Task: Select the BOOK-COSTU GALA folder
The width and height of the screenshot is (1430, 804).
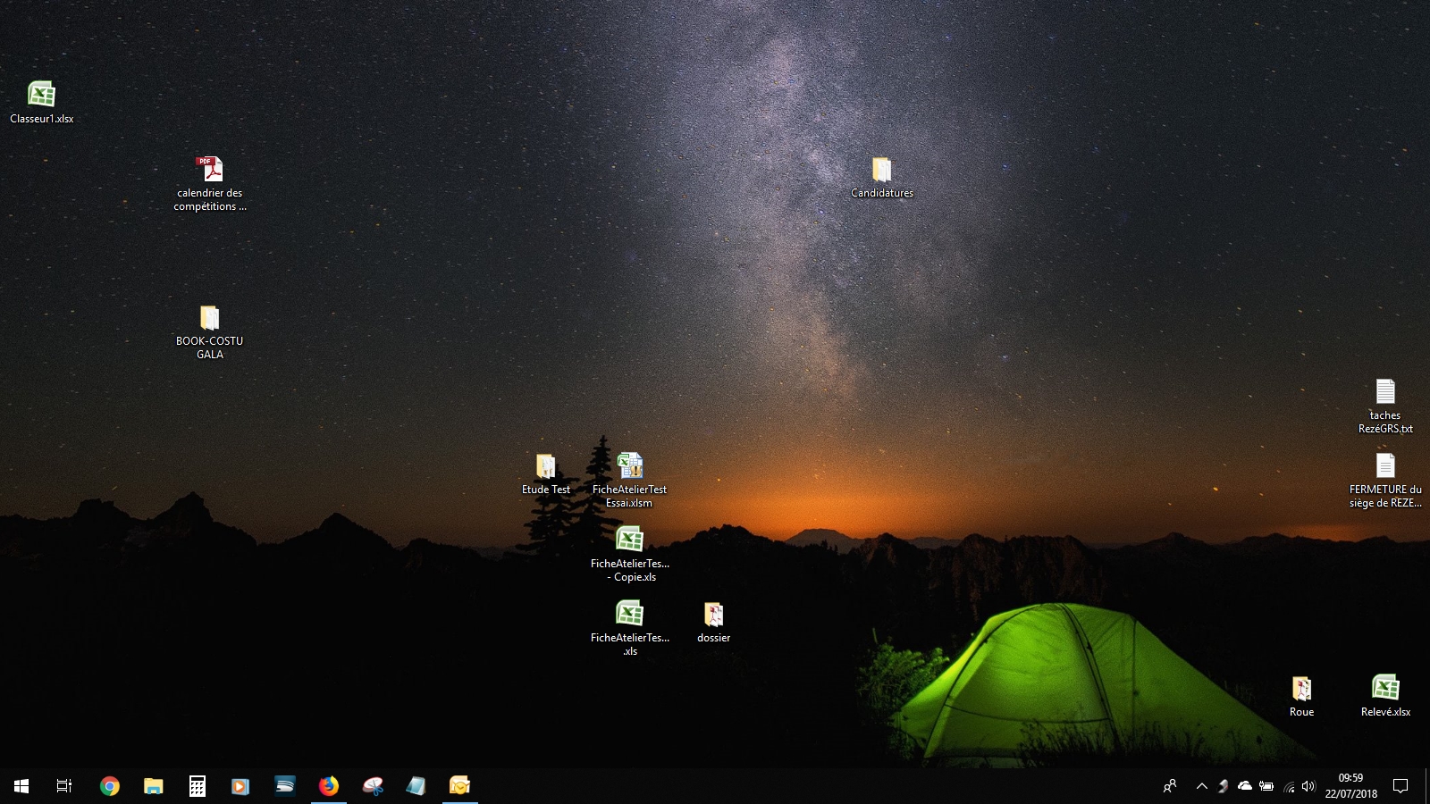Action: [209, 331]
